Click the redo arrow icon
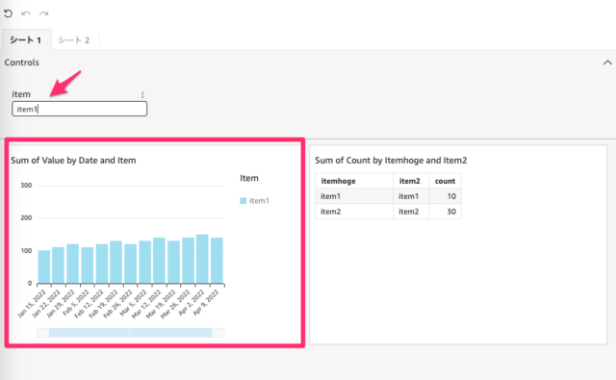 pyautogui.click(x=43, y=13)
